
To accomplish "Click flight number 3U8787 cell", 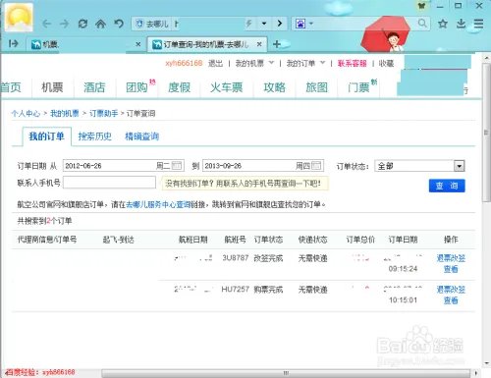I will pos(236,258).
